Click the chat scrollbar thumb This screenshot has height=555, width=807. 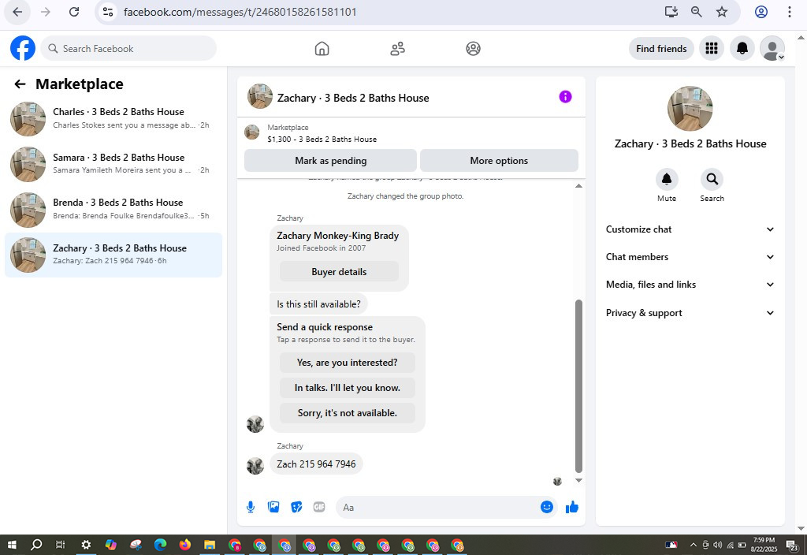coord(578,386)
